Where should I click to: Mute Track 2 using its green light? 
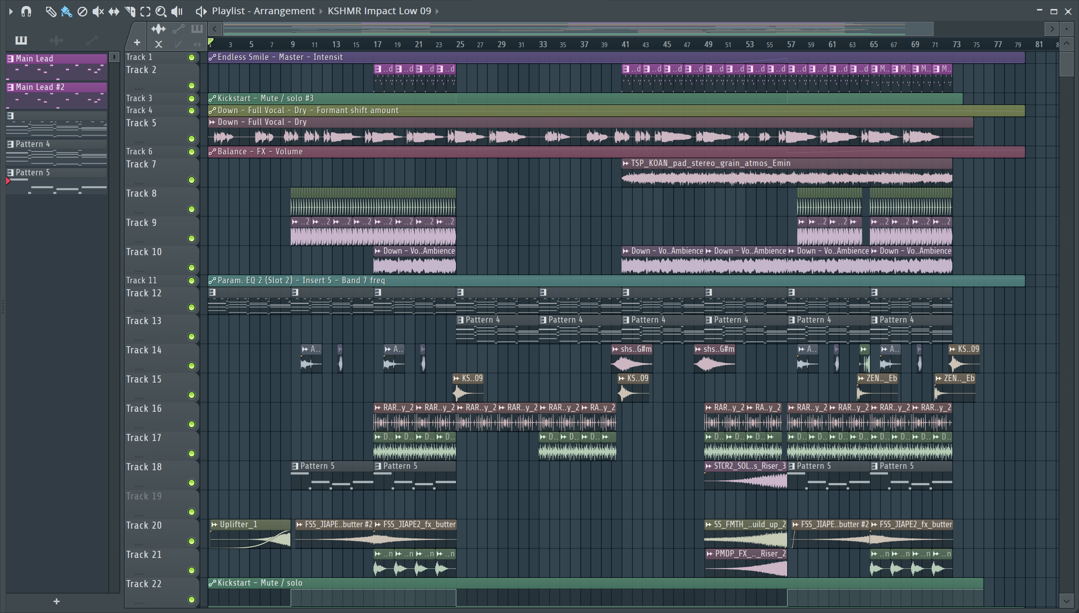pos(191,86)
